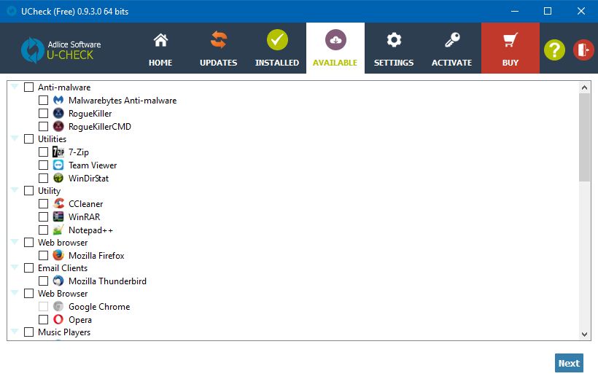Collapse the Utility category
Screen dimensions: 598x387
click(15, 190)
